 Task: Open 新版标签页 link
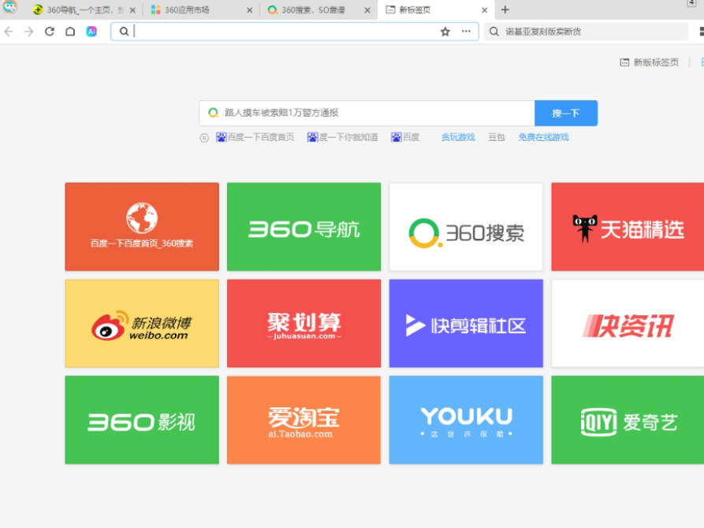coord(650,62)
